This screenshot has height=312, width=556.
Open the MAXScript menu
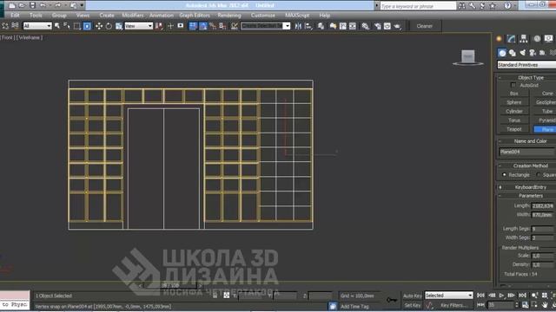coord(297,16)
